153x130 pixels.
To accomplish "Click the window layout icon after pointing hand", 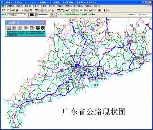I will pyautogui.click(x=59, y=10).
